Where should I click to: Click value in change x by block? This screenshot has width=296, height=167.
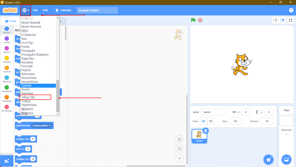[x=33, y=139]
